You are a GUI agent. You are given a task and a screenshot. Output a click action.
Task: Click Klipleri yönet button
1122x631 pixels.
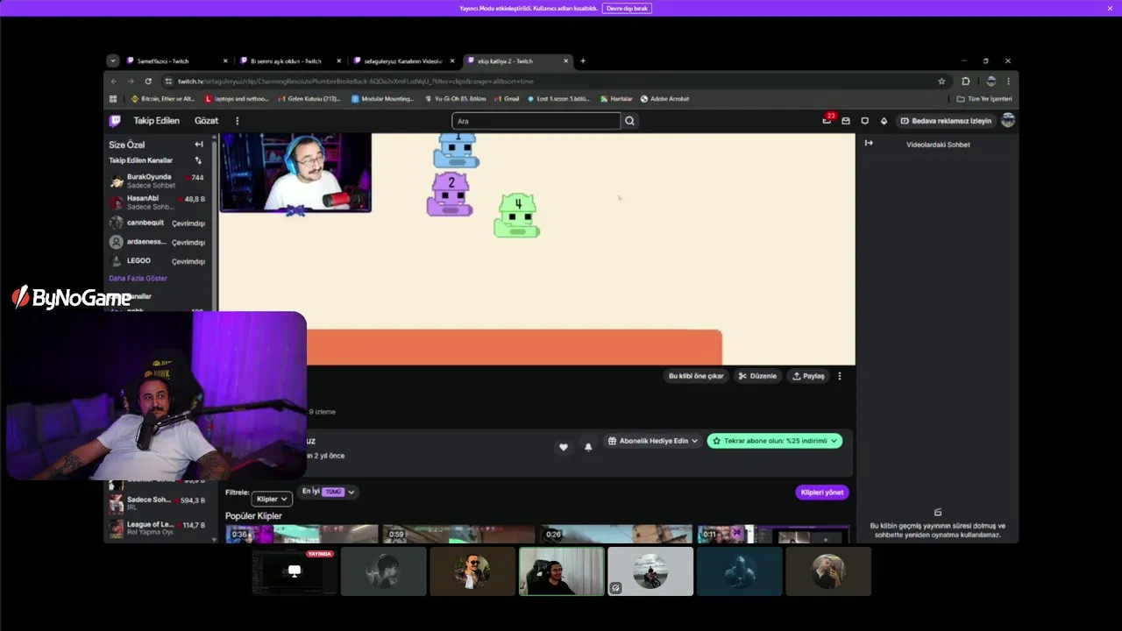[821, 493]
